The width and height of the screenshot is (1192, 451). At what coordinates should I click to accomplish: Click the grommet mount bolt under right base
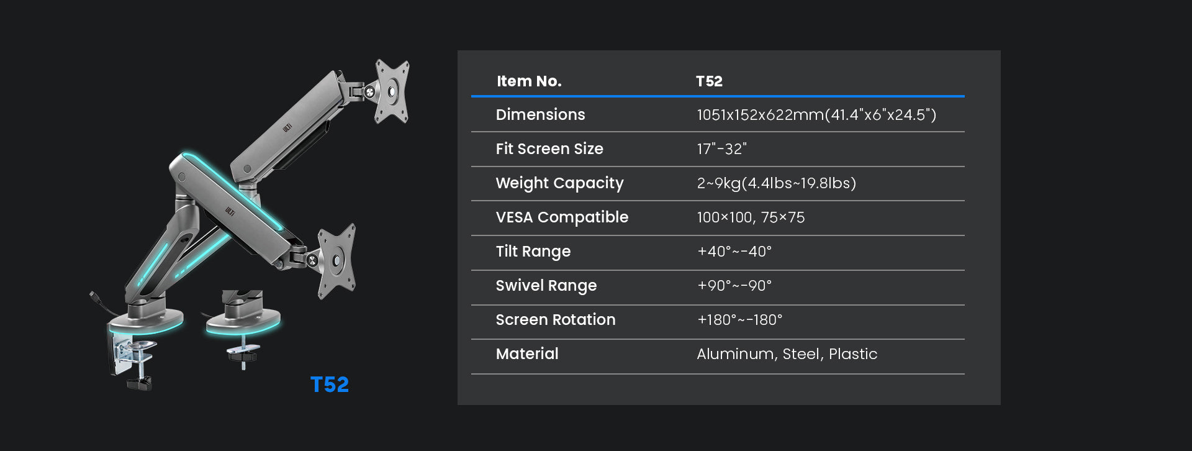[243, 354]
